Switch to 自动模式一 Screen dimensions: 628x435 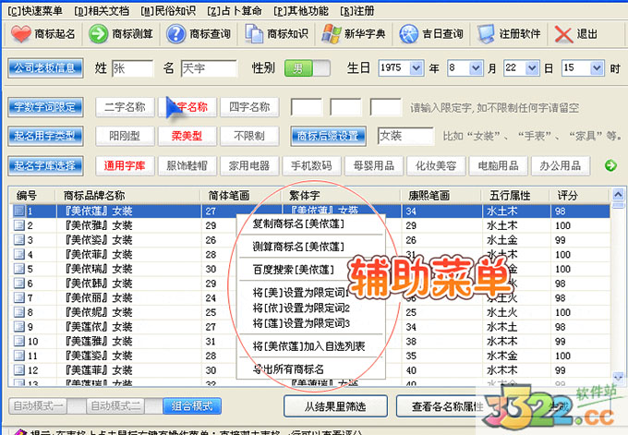pos(38,406)
